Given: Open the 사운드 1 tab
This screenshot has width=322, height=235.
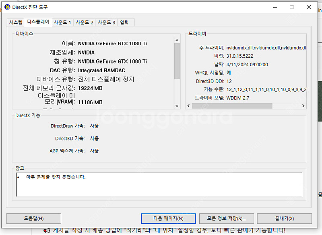Looking at the screenshot, I should 62,22.
